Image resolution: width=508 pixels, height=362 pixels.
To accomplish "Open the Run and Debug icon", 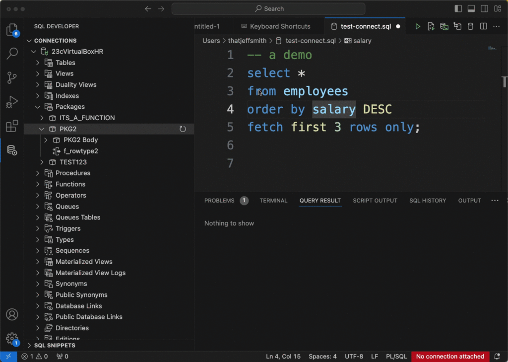I will 12,102.
